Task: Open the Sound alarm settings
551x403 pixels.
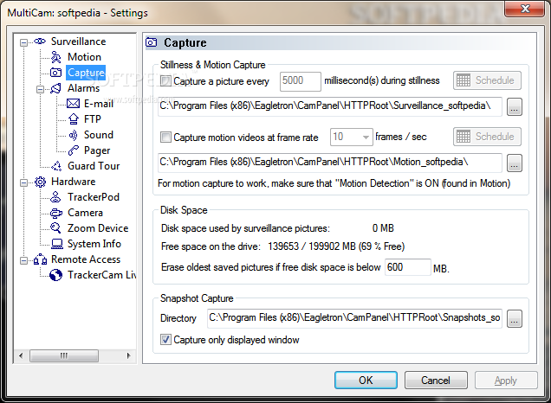Action: [x=99, y=135]
